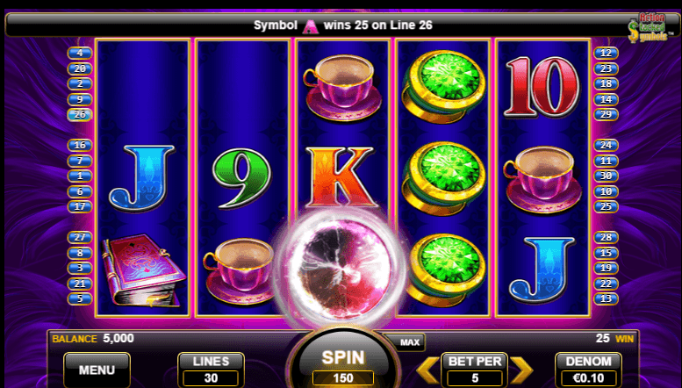Select payline 12 indicator on right side
Screen dimensions: 682x388
[606, 53]
